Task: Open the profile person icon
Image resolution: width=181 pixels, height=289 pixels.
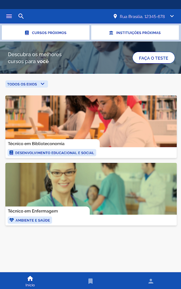Action: point(151,281)
